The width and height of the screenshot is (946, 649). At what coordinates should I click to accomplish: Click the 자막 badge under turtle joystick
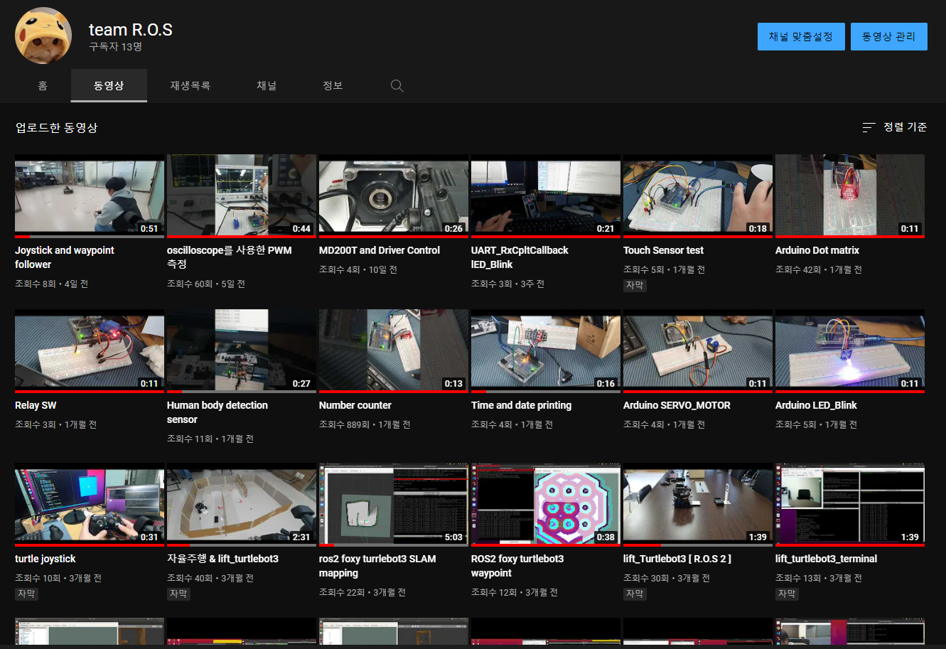[x=26, y=594]
